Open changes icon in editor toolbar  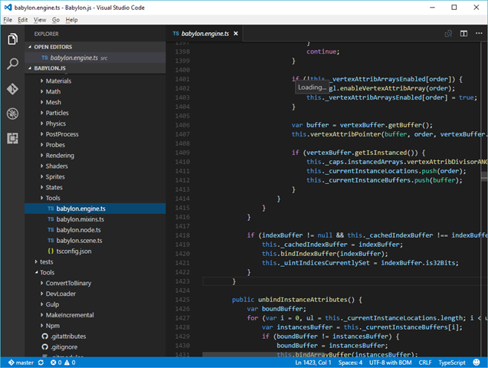(448, 34)
